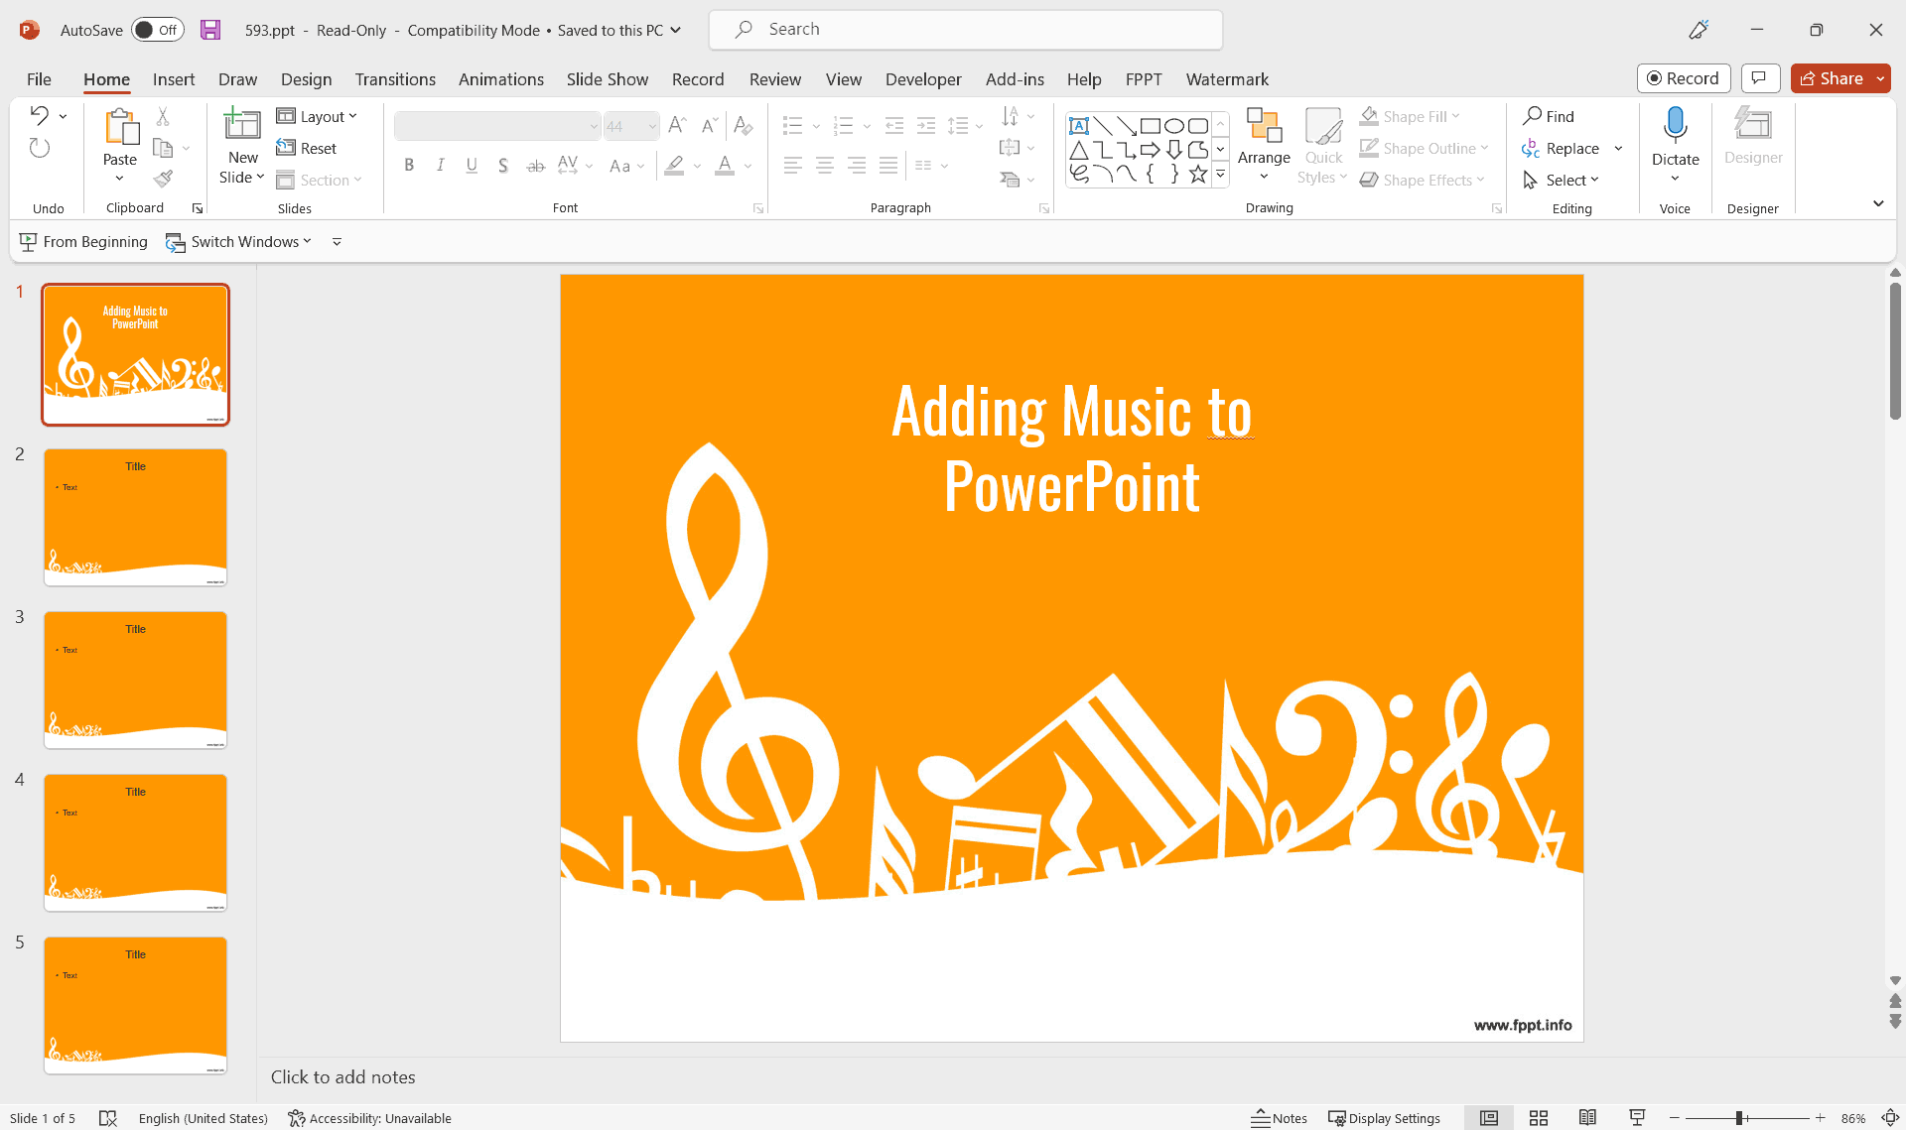Switch to Reading View icon
The image size is (1906, 1130).
pos(1587,1118)
